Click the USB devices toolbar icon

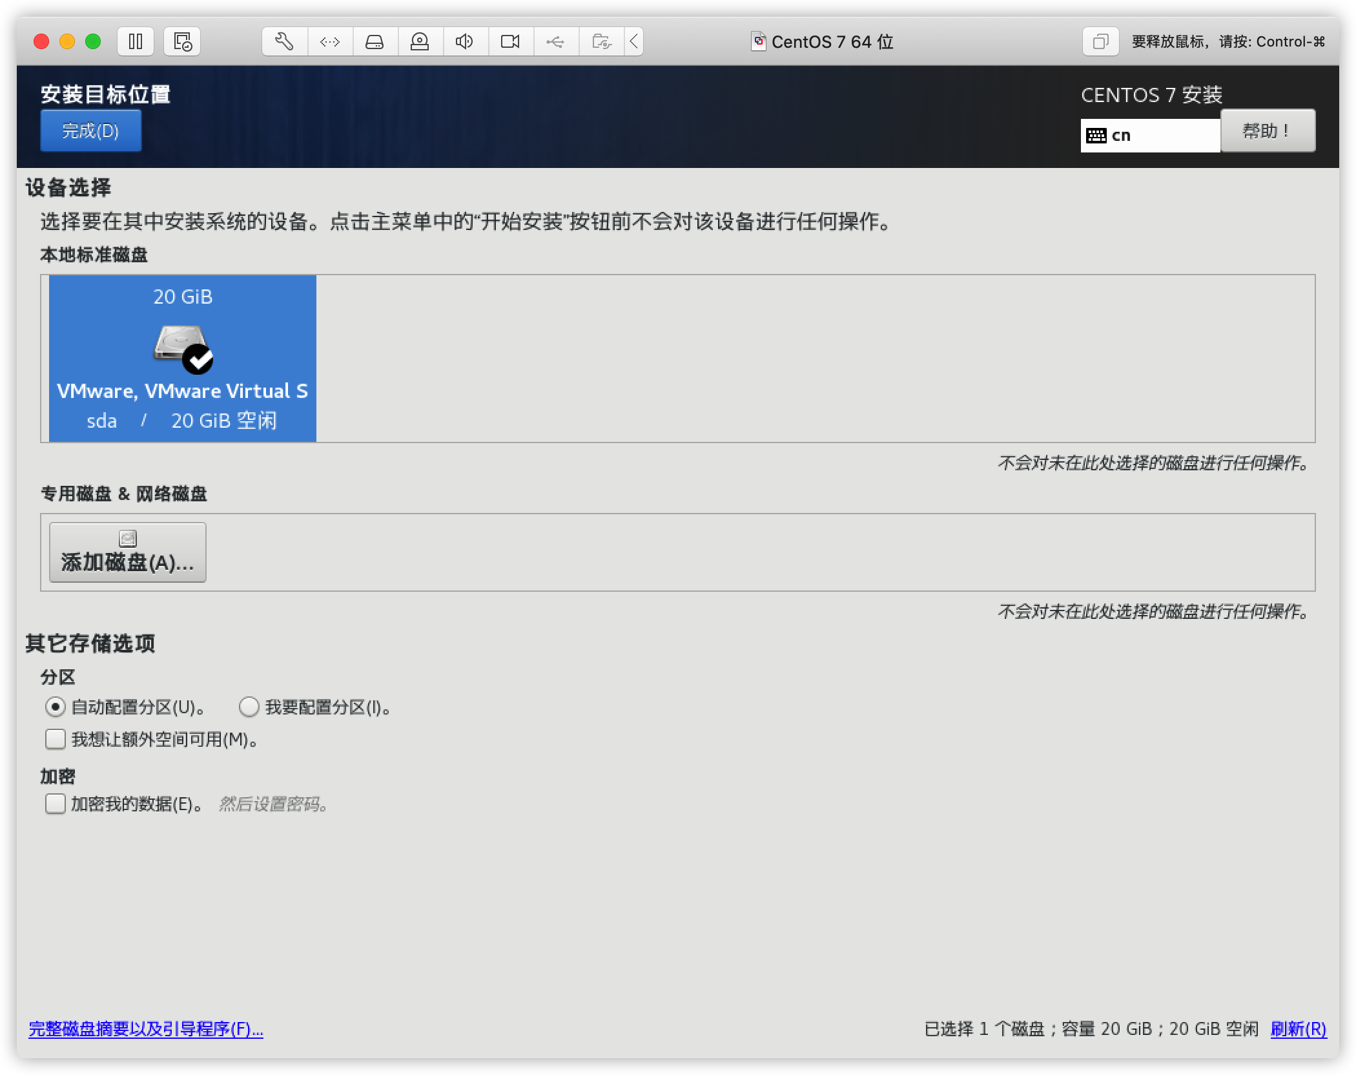click(555, 42)
